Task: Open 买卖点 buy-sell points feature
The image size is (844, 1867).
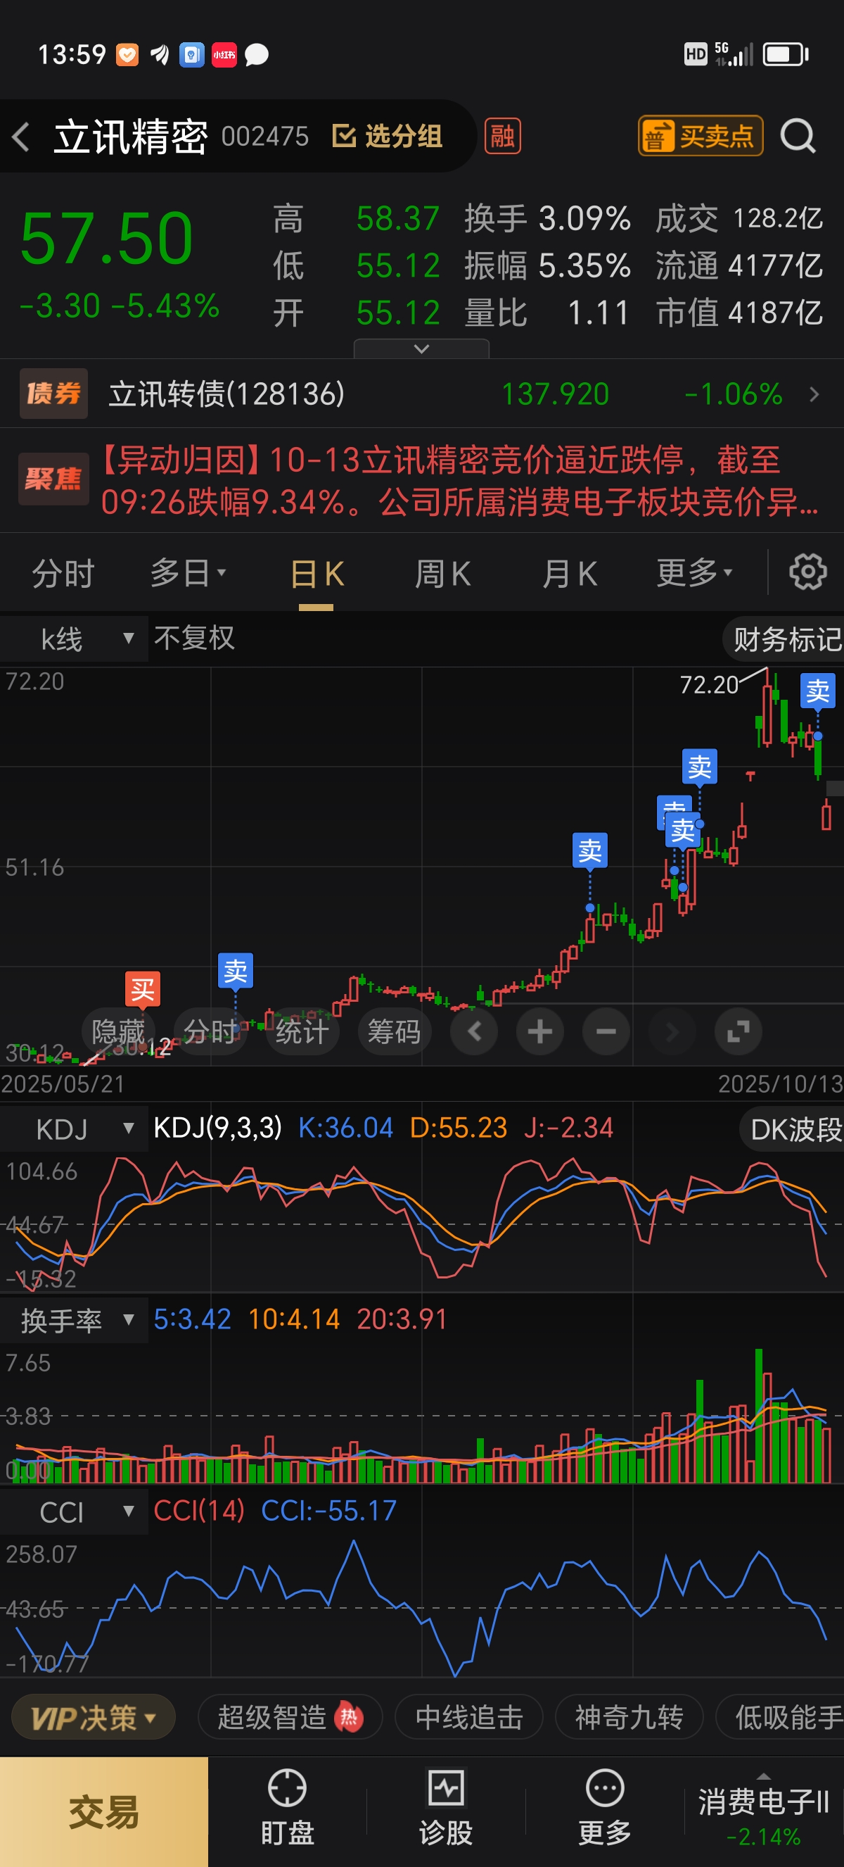Action: click(700, 136)
